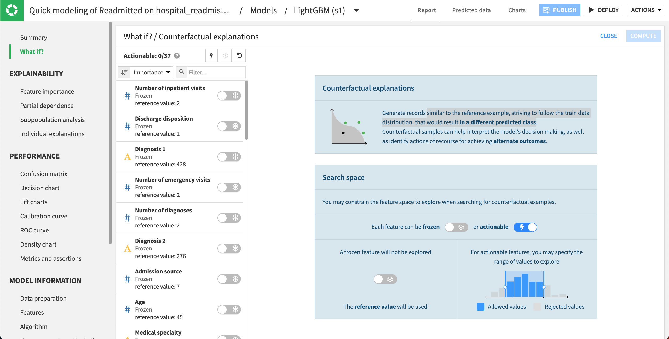The height and width of the screenshot is (339, 669).
Task: Click the Filter search input field
Action: [x=216, y=72]
